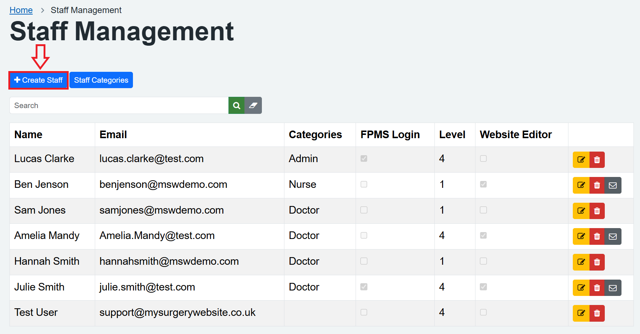
Task: Click inside the Search input field
Action: point(109,105)
